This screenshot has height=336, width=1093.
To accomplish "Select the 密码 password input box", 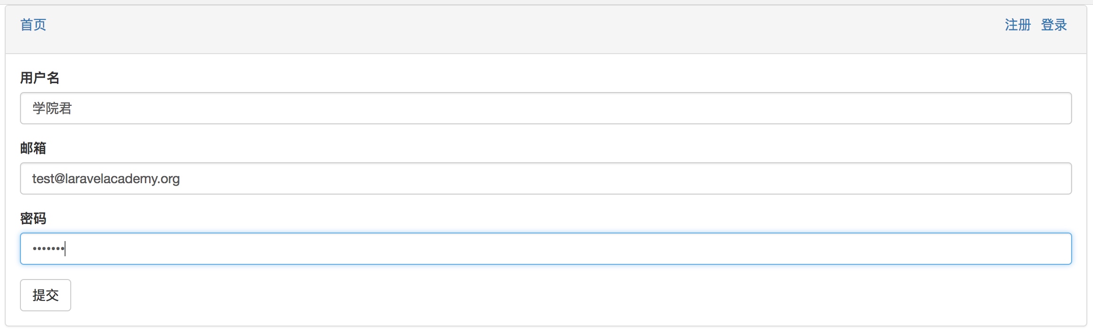I will [x=546, y=249].
